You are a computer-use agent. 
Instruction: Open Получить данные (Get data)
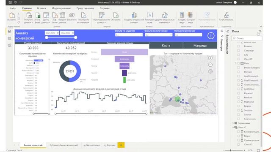point(29,18)
